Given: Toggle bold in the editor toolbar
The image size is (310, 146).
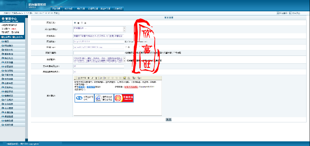Looking at the screenshot, I should click(89, 78).
